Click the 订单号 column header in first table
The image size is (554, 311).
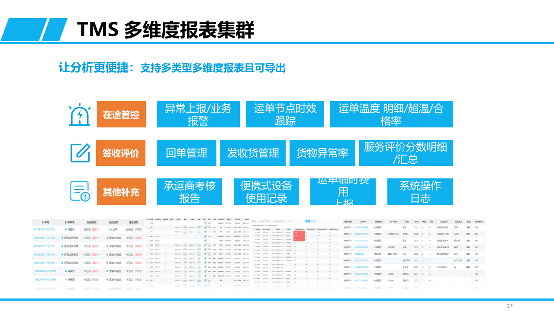tap(45, 222)
